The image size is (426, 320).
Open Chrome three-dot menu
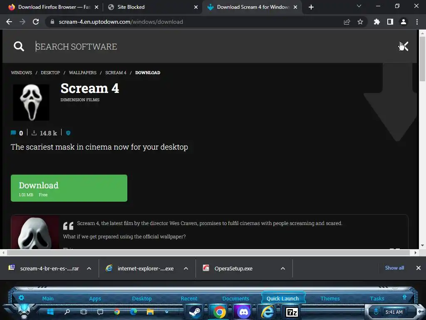(417, 22)
